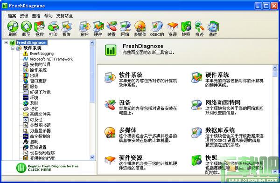Click tree panel scrollbar down arrow
Viewport: 280px width, 183px height.
[92, 157]
